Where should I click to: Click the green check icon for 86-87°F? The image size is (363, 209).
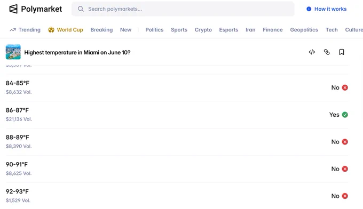pos(345,115)
